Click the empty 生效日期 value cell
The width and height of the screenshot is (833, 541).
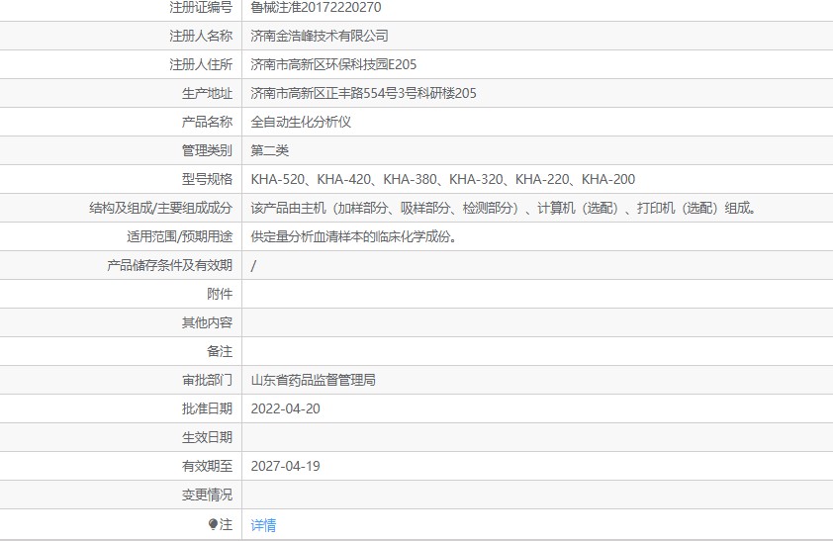[x=534, y=437]
